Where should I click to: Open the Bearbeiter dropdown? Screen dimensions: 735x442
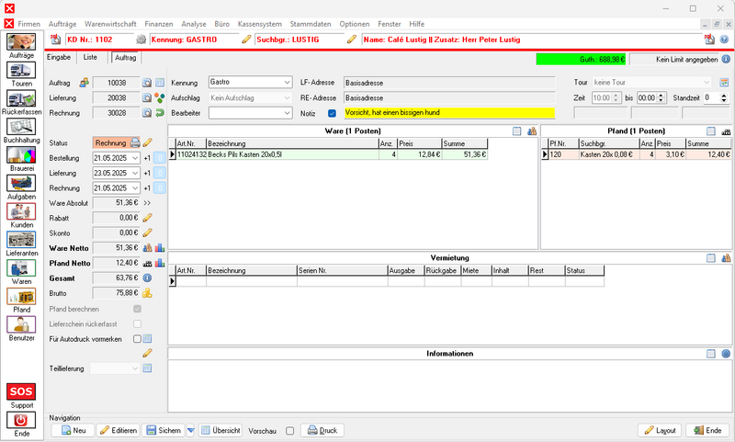(x=286, y=113)
